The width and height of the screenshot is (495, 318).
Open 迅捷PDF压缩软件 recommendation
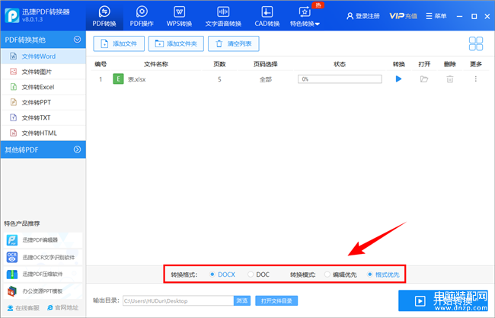[43, 274]
